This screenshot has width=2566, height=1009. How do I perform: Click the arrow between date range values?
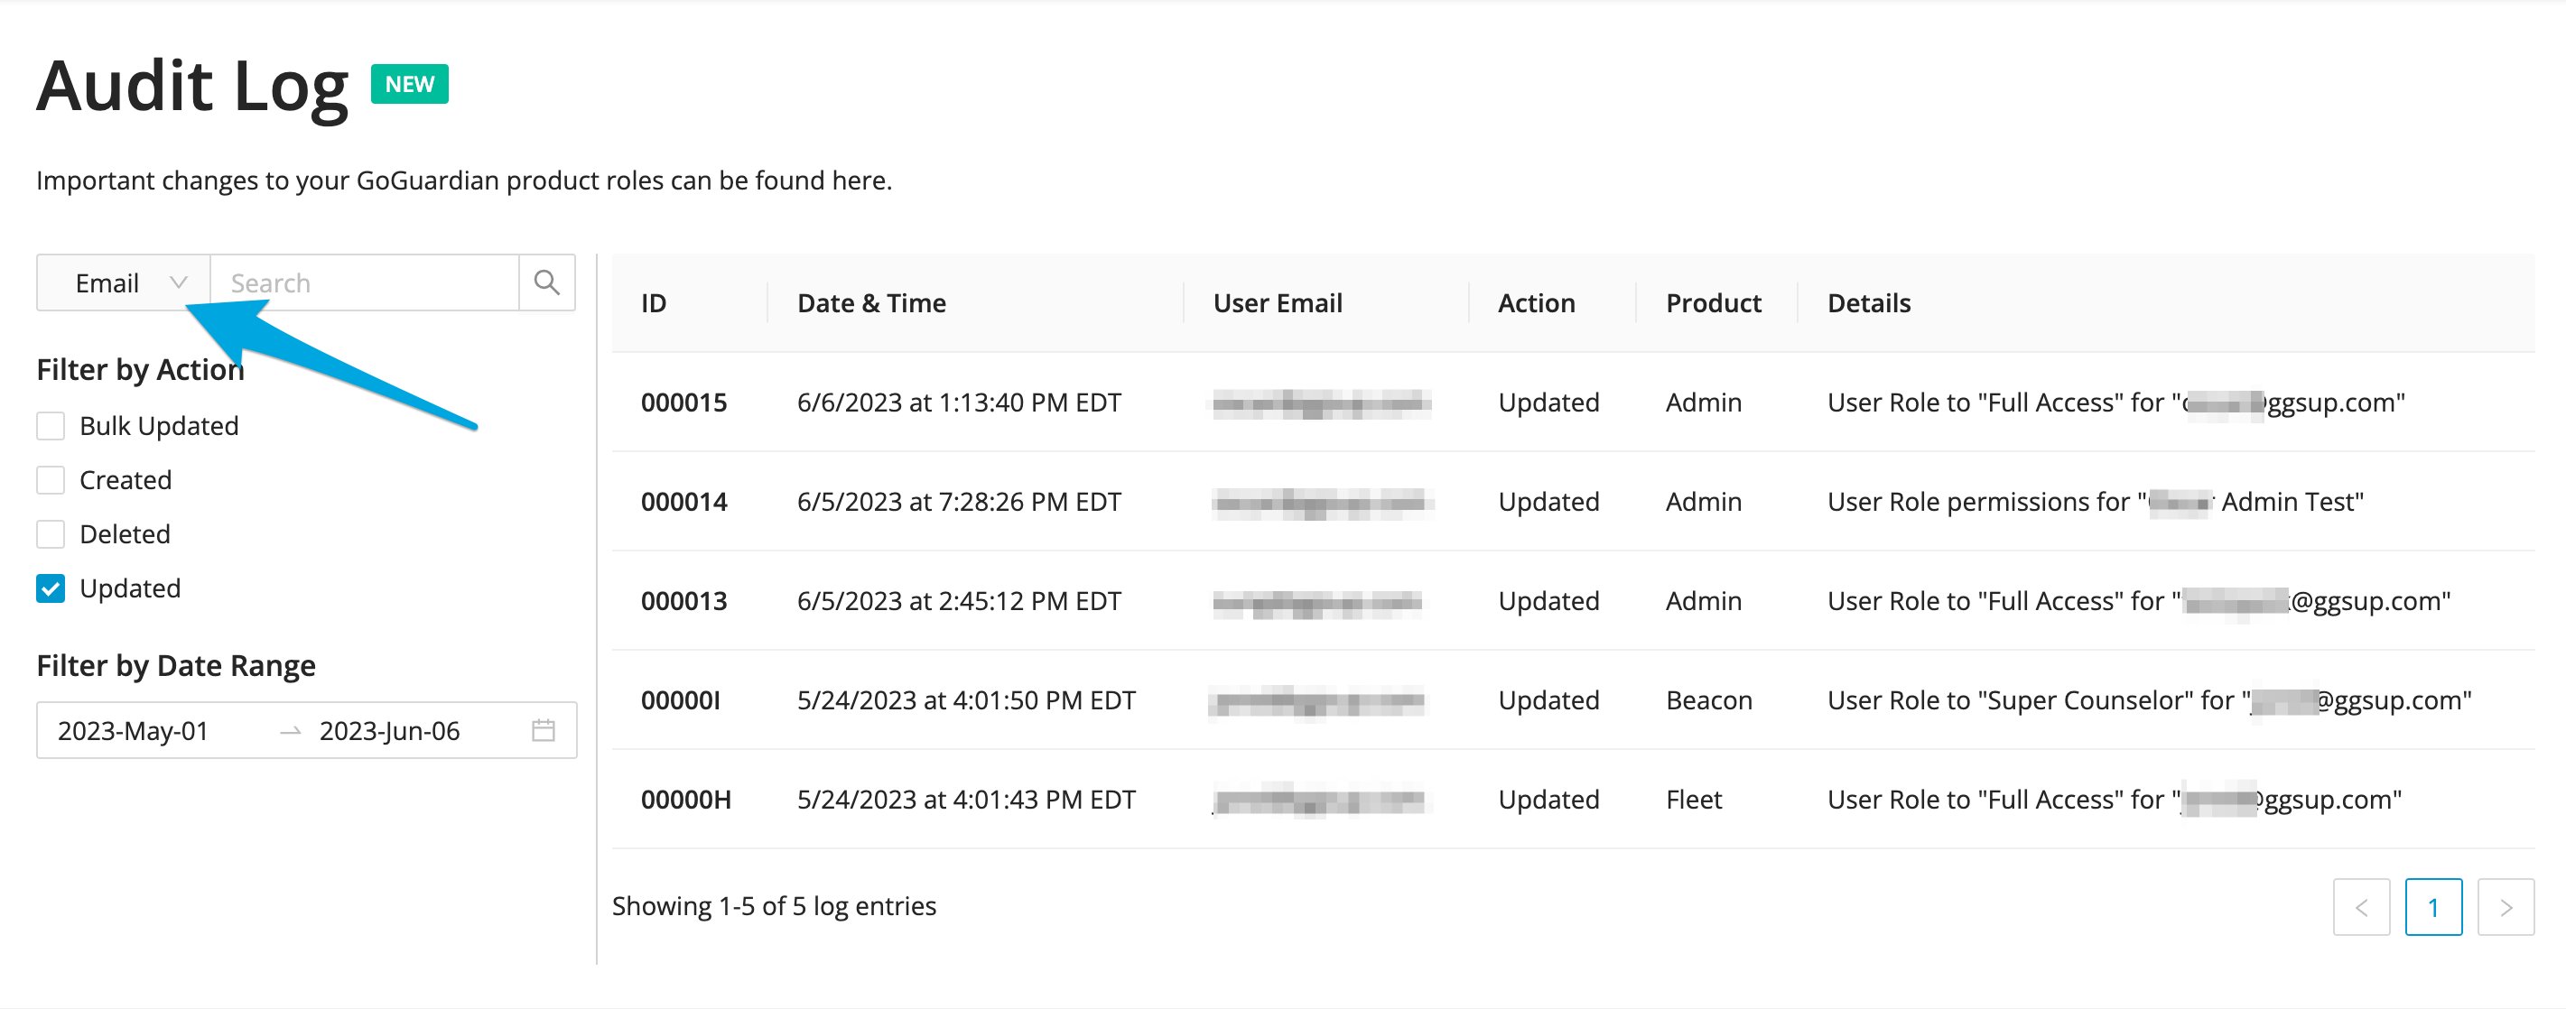[290, 731]
